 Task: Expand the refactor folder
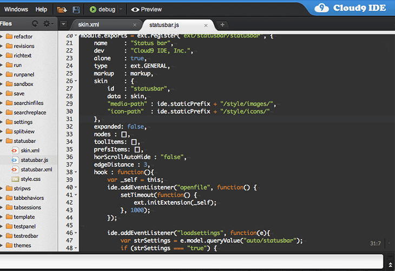1,37
